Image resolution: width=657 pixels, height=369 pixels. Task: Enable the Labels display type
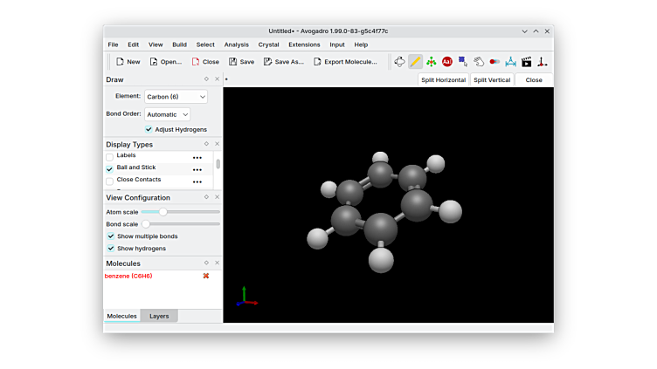[110, 156]
